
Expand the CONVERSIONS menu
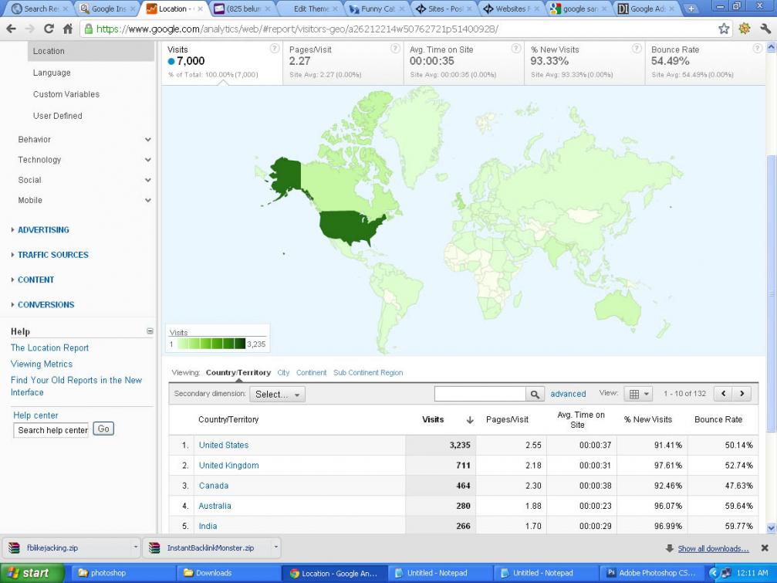coord(46,304)
